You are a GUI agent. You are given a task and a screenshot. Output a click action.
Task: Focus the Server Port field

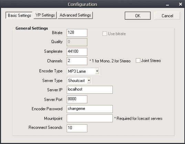click(77, 99)
